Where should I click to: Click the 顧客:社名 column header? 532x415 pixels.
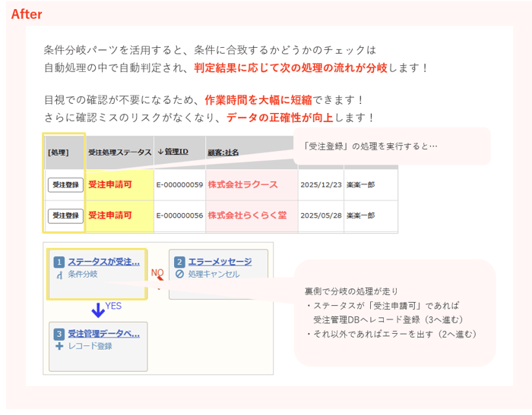[223, 152]
